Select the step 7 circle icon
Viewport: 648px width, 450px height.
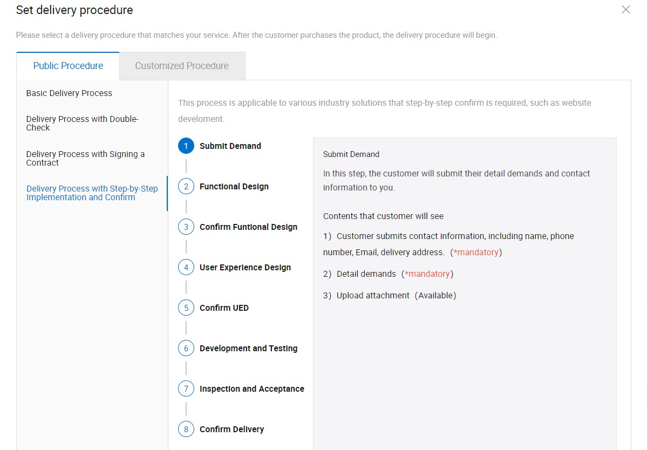click(186, 389)
